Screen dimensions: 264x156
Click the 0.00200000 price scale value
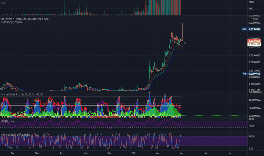click(x=254, y=62)
